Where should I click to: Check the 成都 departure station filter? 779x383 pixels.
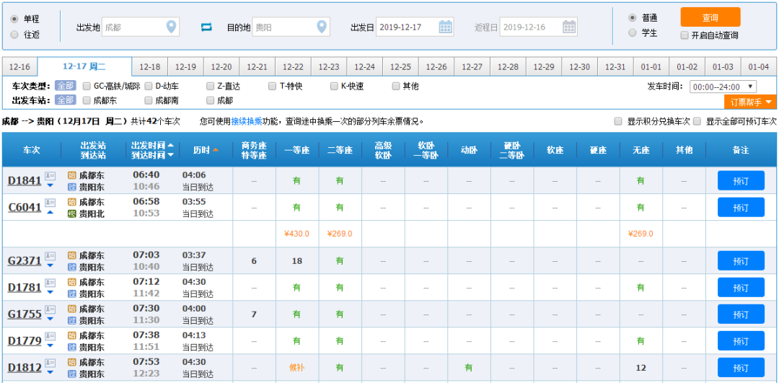(x=211, y=100)
